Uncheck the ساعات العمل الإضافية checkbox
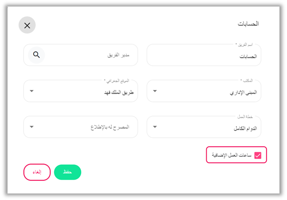This screenshot has width=287, height=200. click(x=258, y=155)
